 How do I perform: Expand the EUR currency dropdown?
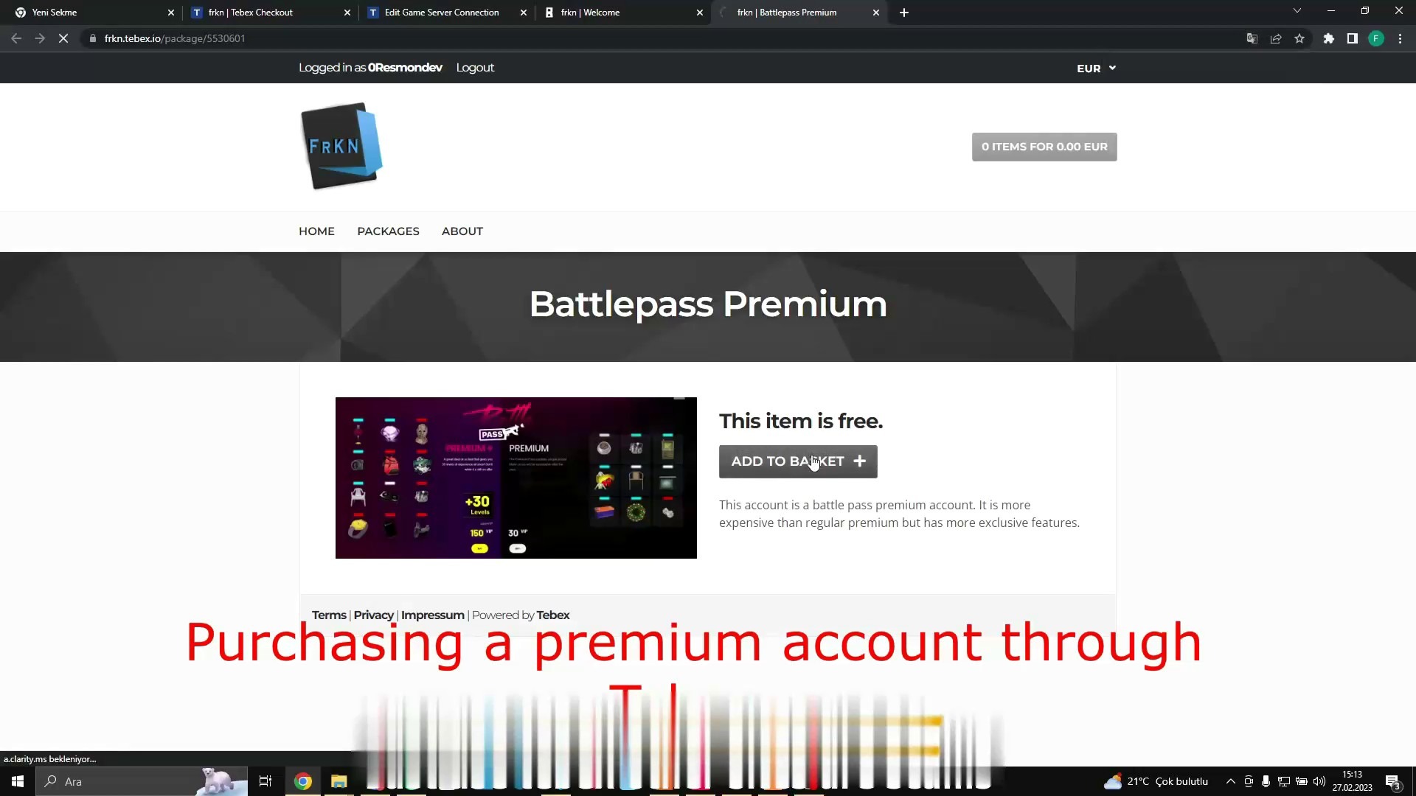(1096, 68)
